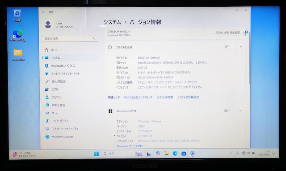Open the notification bell icon
Image resolution: width=286 pixels, height=171 pixels.
(x=273, y=153)
